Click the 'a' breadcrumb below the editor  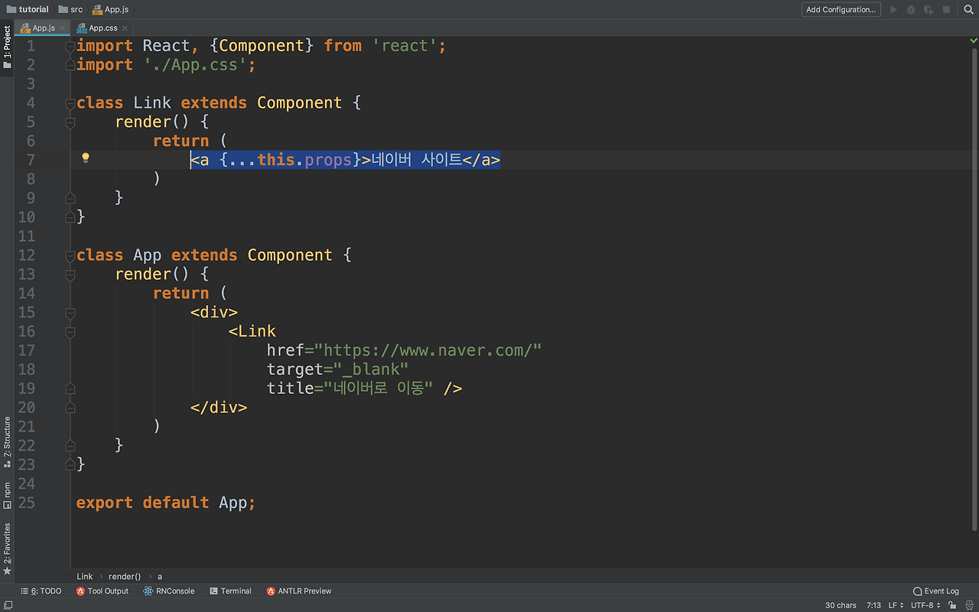click(x=160, y=576)
